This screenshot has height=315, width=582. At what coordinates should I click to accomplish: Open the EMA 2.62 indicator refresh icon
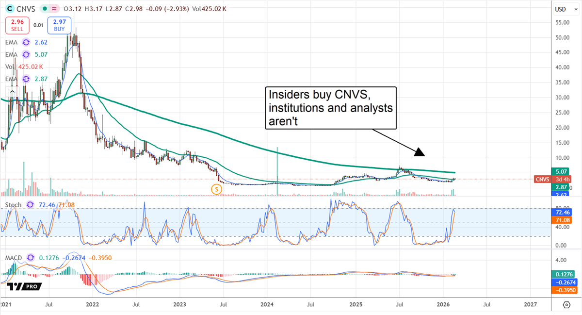27,42
